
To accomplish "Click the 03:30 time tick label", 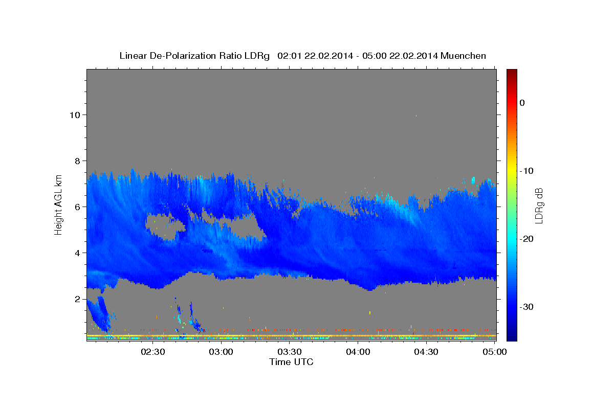I will click(x=290, y=352).
